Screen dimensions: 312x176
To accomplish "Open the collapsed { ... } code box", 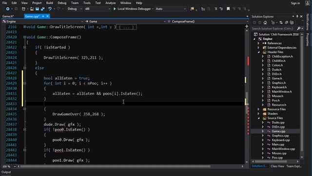I will point(126,27).
